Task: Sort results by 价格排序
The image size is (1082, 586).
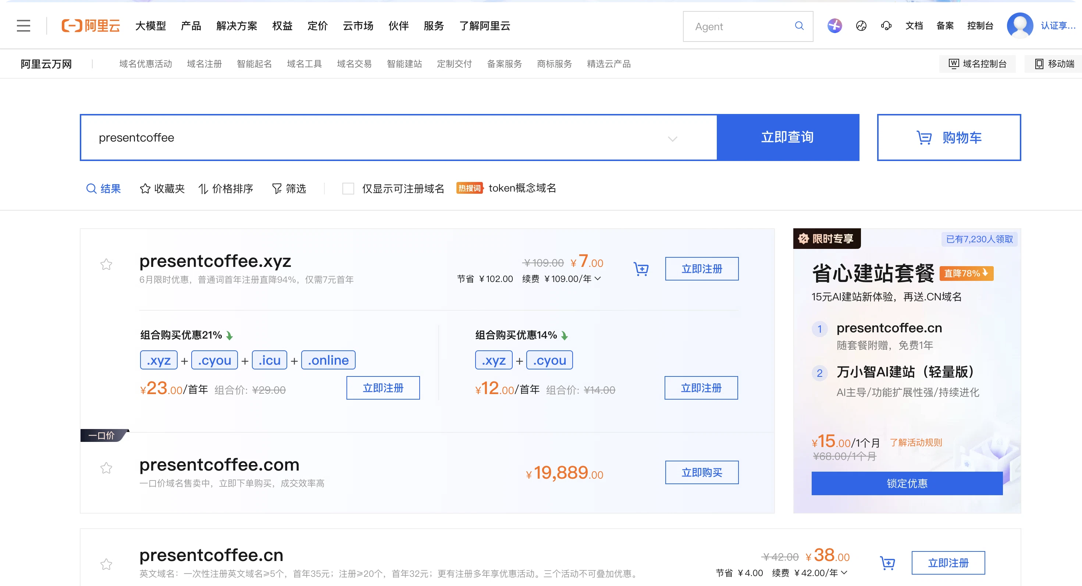Action: [225, 189]
